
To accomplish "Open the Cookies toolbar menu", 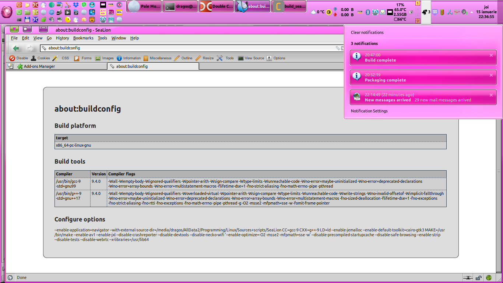I will point(40,58).
